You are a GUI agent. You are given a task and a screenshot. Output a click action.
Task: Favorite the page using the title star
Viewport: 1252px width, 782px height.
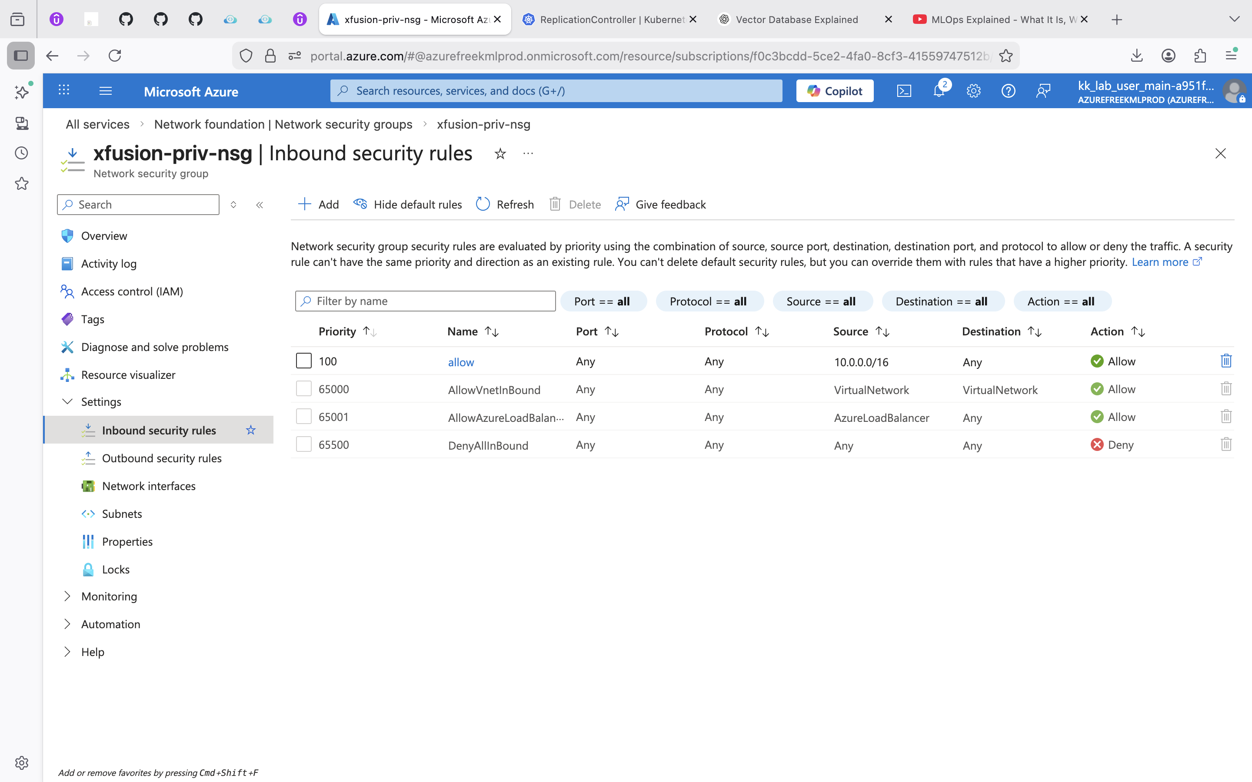click(x=500, y=154)
